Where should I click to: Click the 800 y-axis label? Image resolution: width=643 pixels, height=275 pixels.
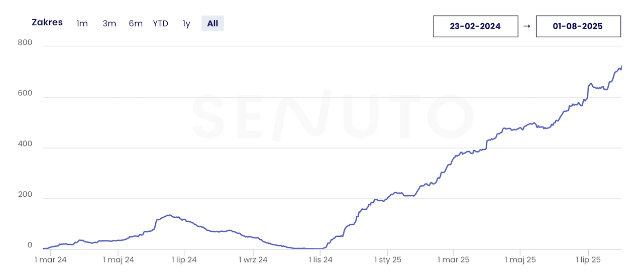pos(25,43)
